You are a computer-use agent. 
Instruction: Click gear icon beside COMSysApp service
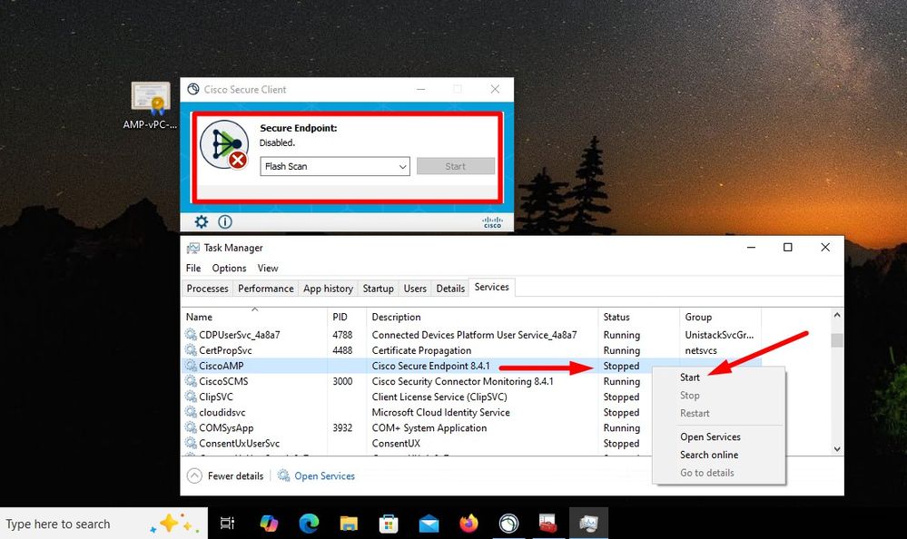pos(191,428)
